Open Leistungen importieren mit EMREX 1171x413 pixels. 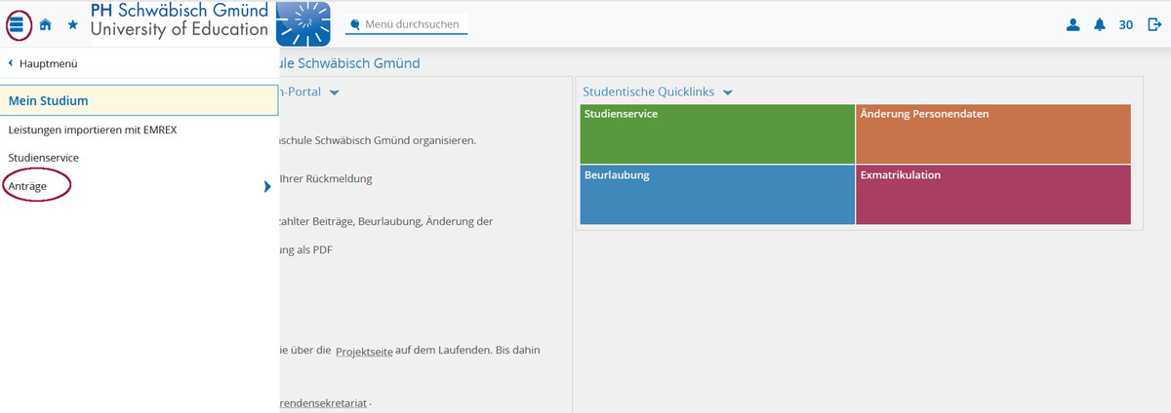point(93,130)
